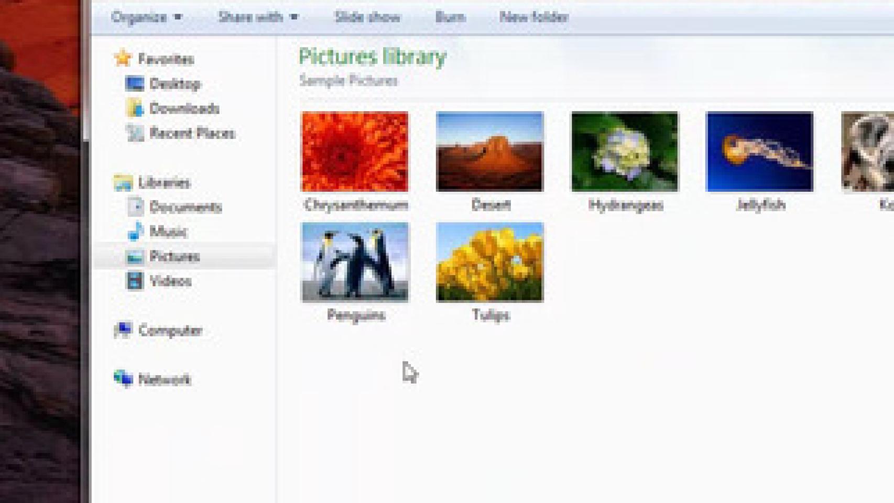Expand the Organize dropdown menu

pyautogui.click(x=146, y=17)
